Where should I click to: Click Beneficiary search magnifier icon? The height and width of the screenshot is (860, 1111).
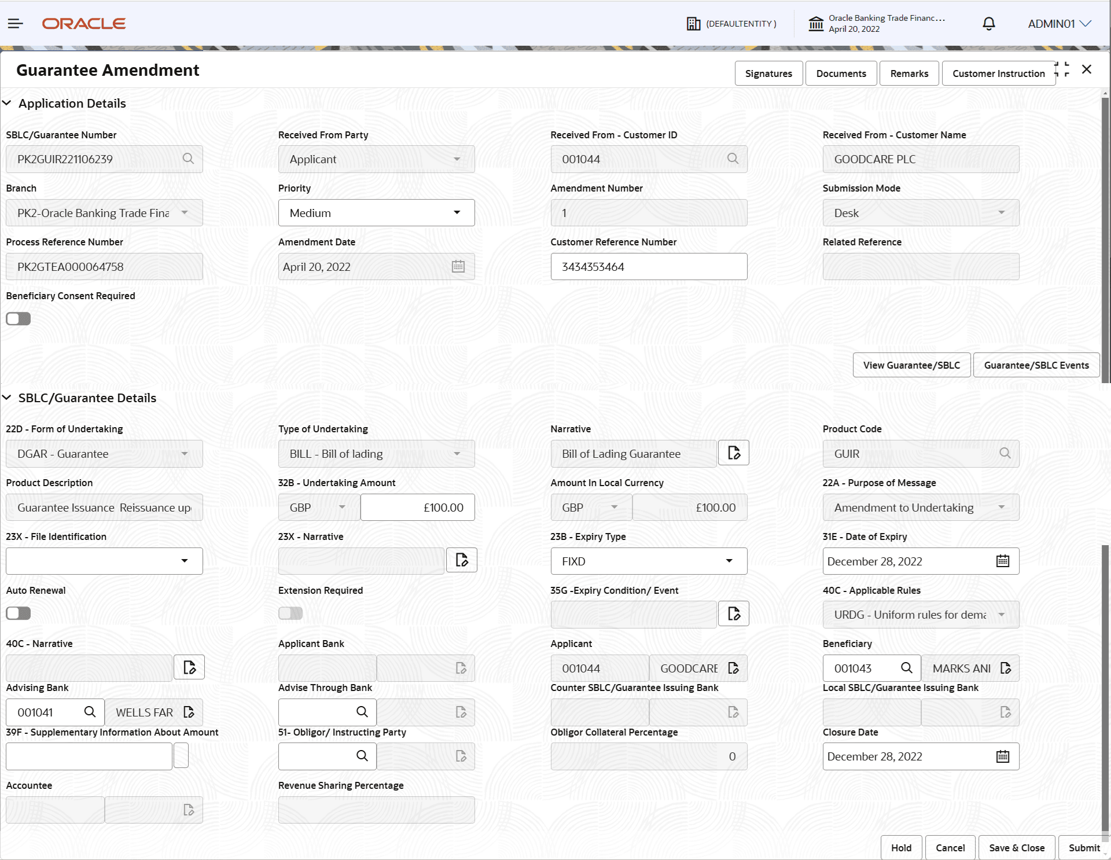[906, 668]
